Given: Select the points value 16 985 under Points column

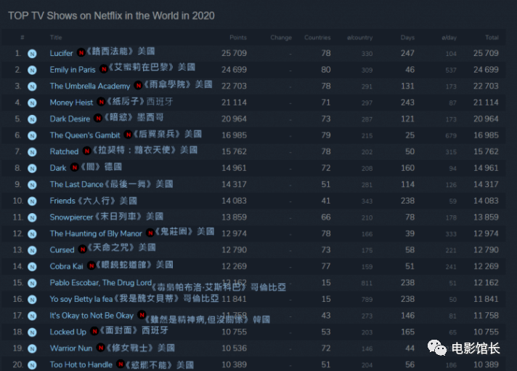Looking at the screenshot, I should pyautogui.click(x=234, y=135).
